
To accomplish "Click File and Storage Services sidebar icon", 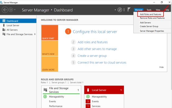I will 4,34.
